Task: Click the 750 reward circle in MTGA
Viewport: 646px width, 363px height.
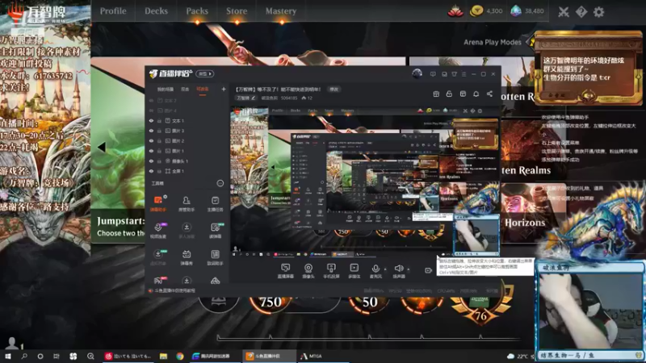Action: (x=271, y=302)
